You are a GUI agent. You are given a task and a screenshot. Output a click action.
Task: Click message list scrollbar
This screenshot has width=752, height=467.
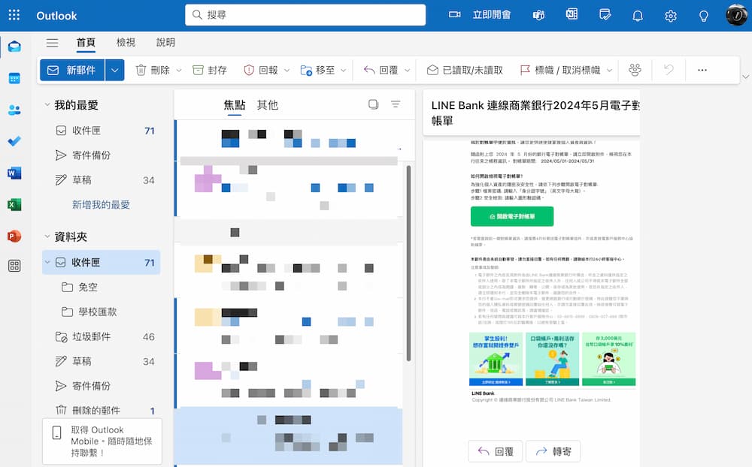pyautogui.click(x=408, y=264)
